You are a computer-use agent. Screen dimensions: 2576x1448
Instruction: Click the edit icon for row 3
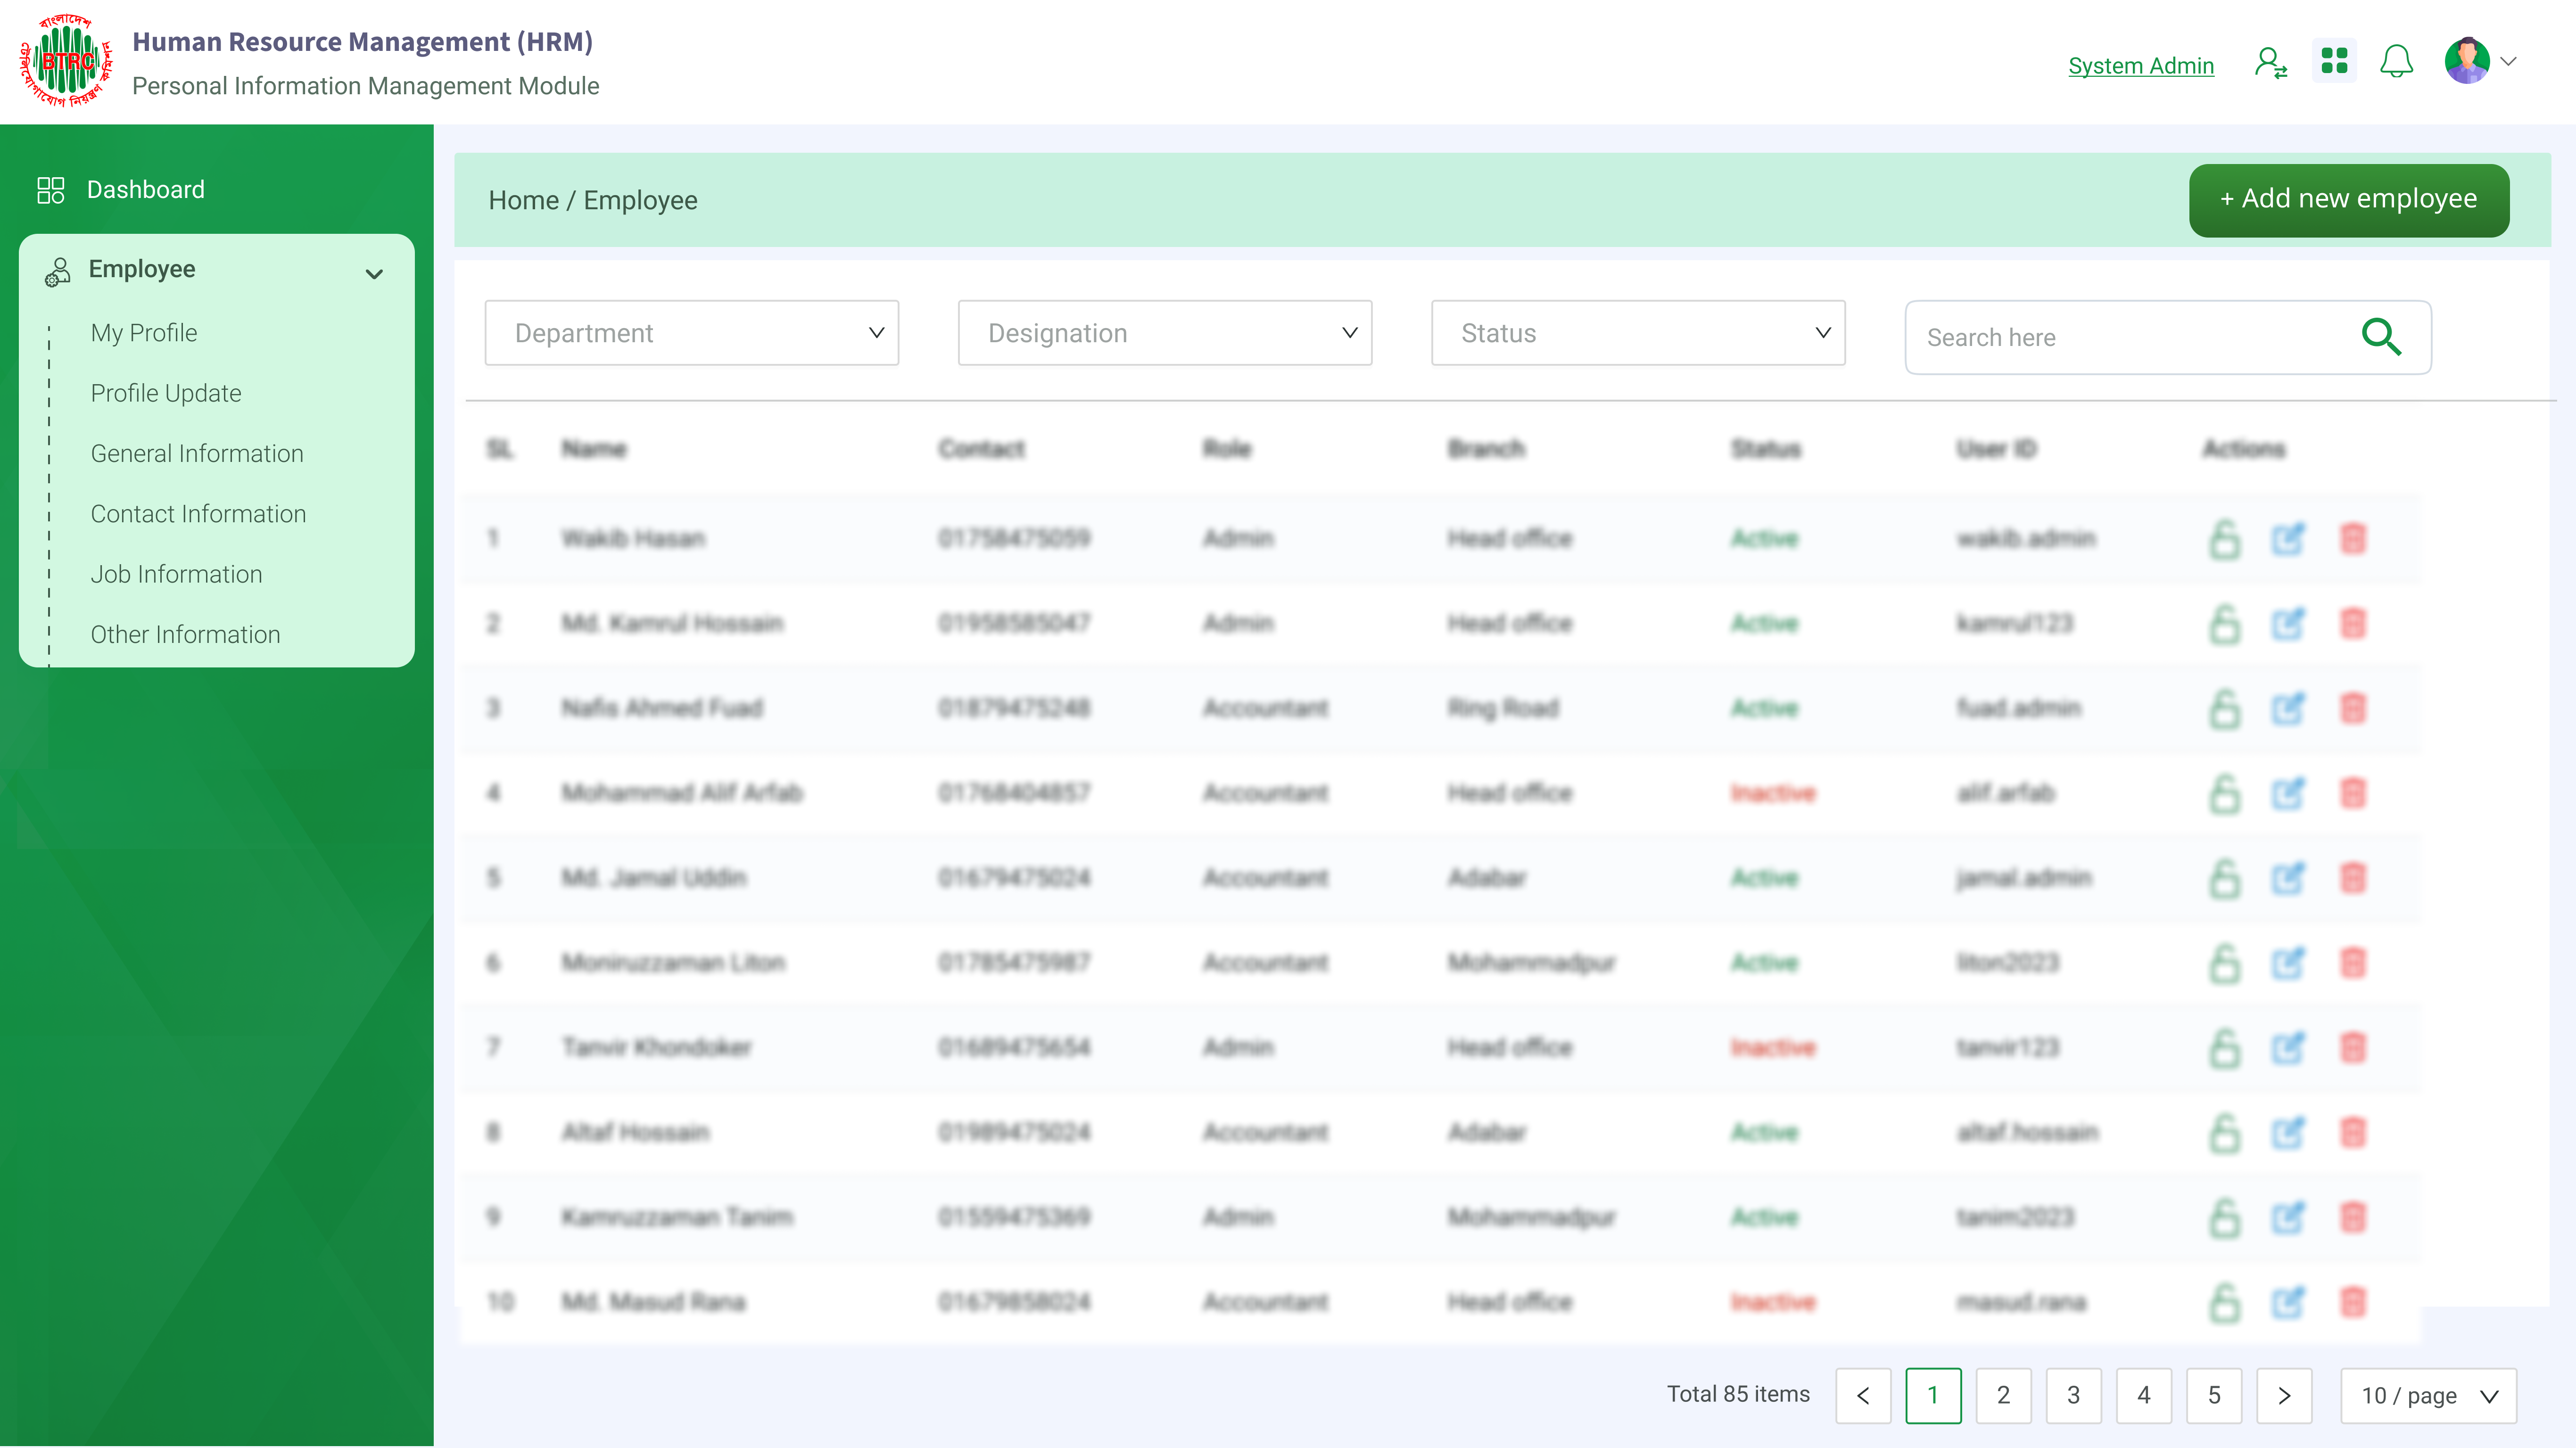click(x=2288, y=709)
